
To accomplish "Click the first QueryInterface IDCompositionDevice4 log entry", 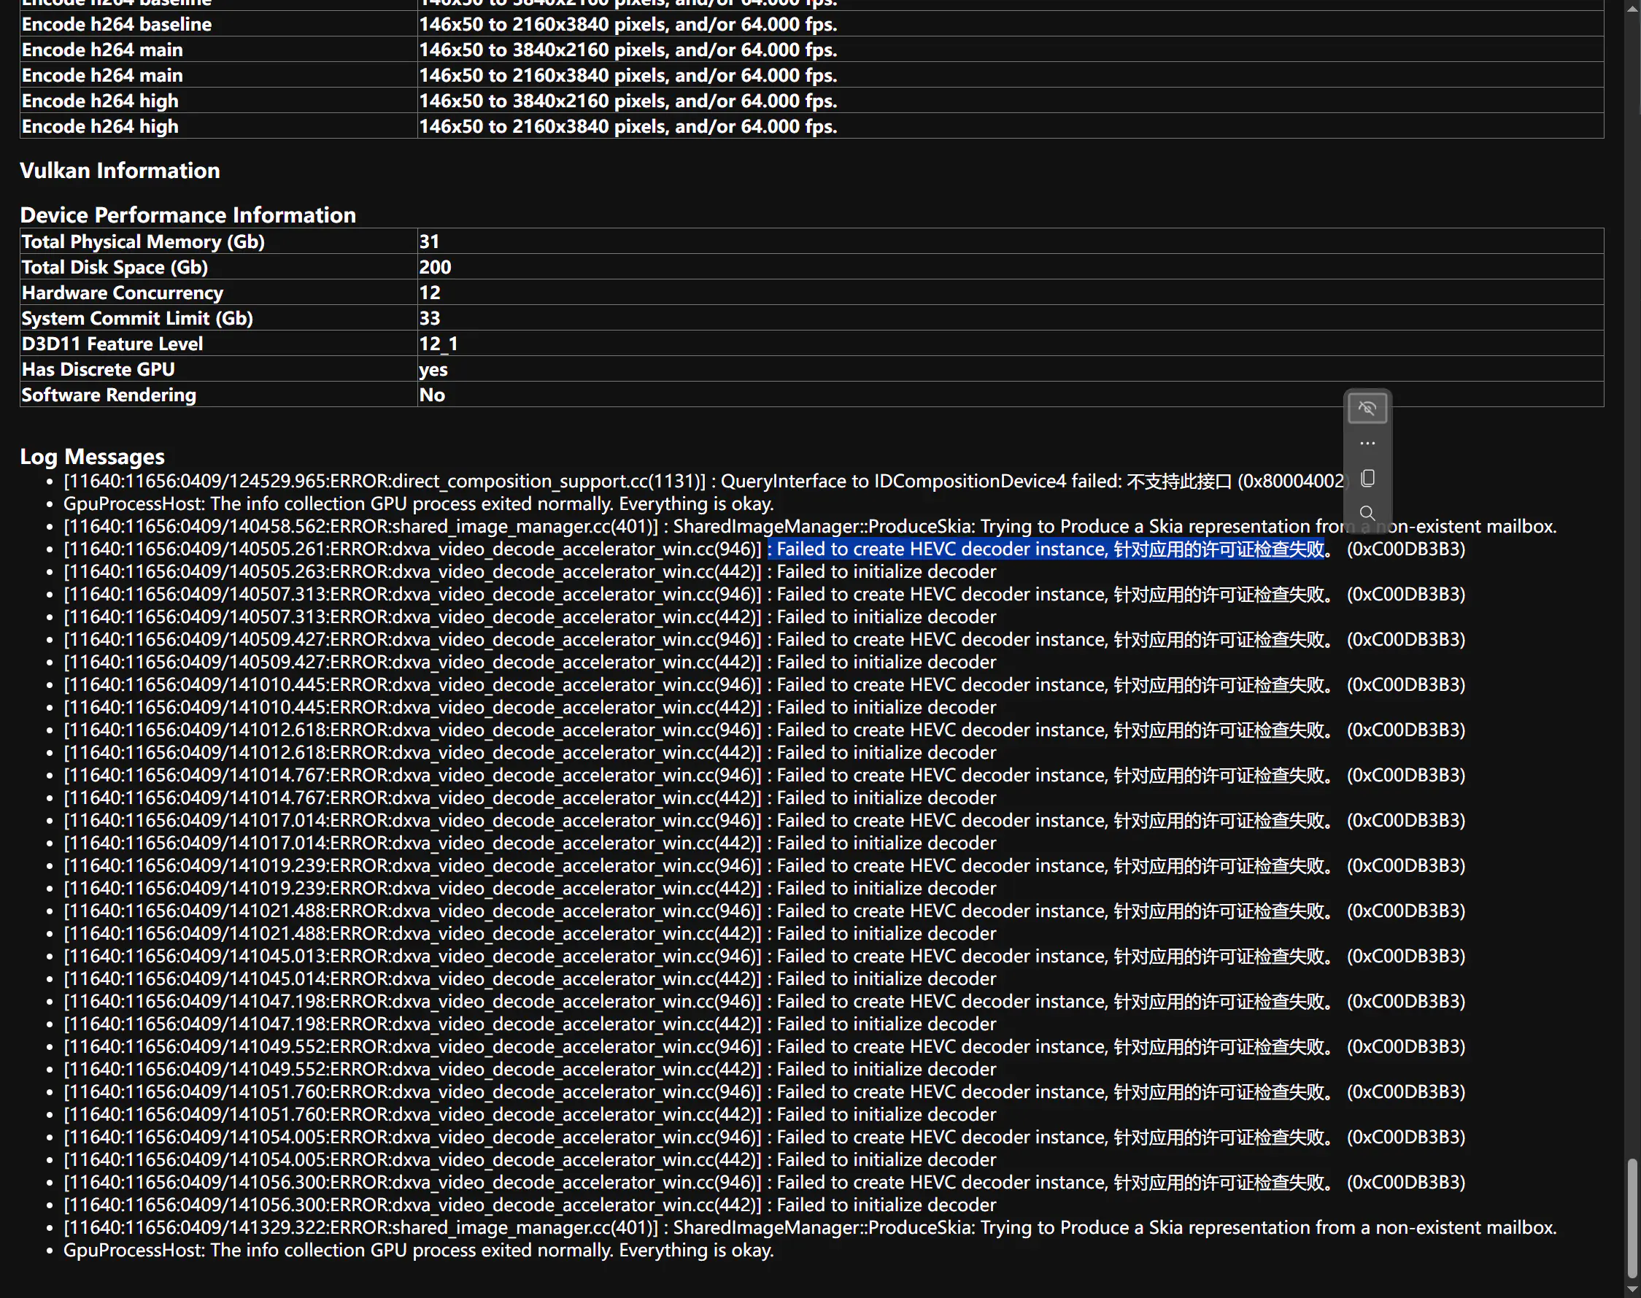I will pyautogui.click(x=684, y=481).
